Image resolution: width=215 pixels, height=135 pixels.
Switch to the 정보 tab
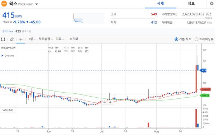(x=191, y=4)
